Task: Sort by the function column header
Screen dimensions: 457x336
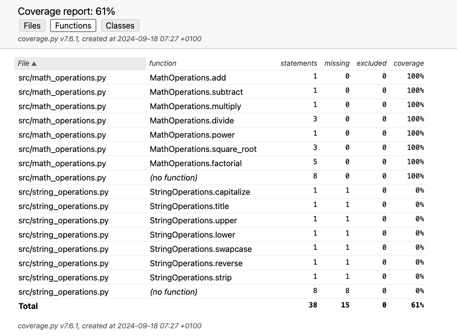Action: (x=162, y=63)
